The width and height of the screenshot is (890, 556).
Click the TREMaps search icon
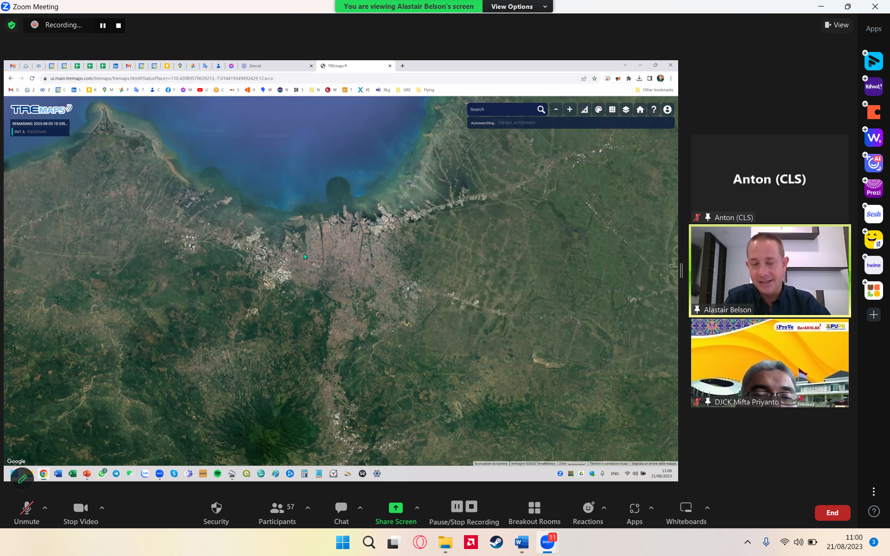(540, 109)
